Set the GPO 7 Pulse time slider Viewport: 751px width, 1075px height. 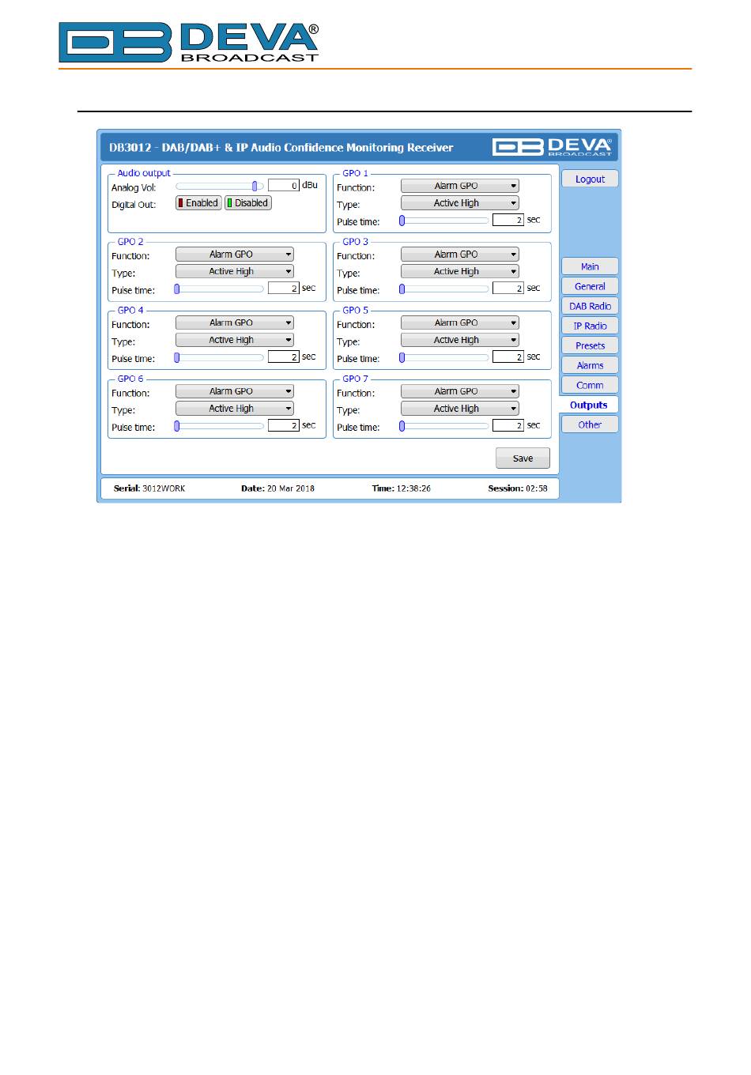444,426
